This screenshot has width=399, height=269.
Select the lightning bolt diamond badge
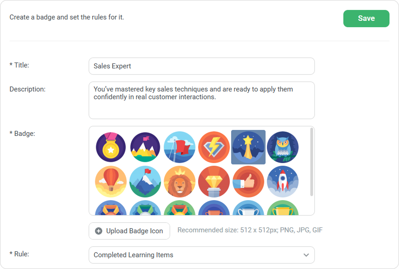click(214, 147)
